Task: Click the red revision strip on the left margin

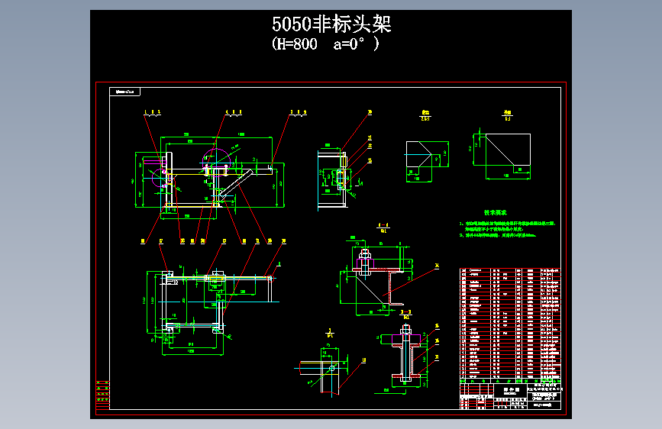Action: pos(102,395)
